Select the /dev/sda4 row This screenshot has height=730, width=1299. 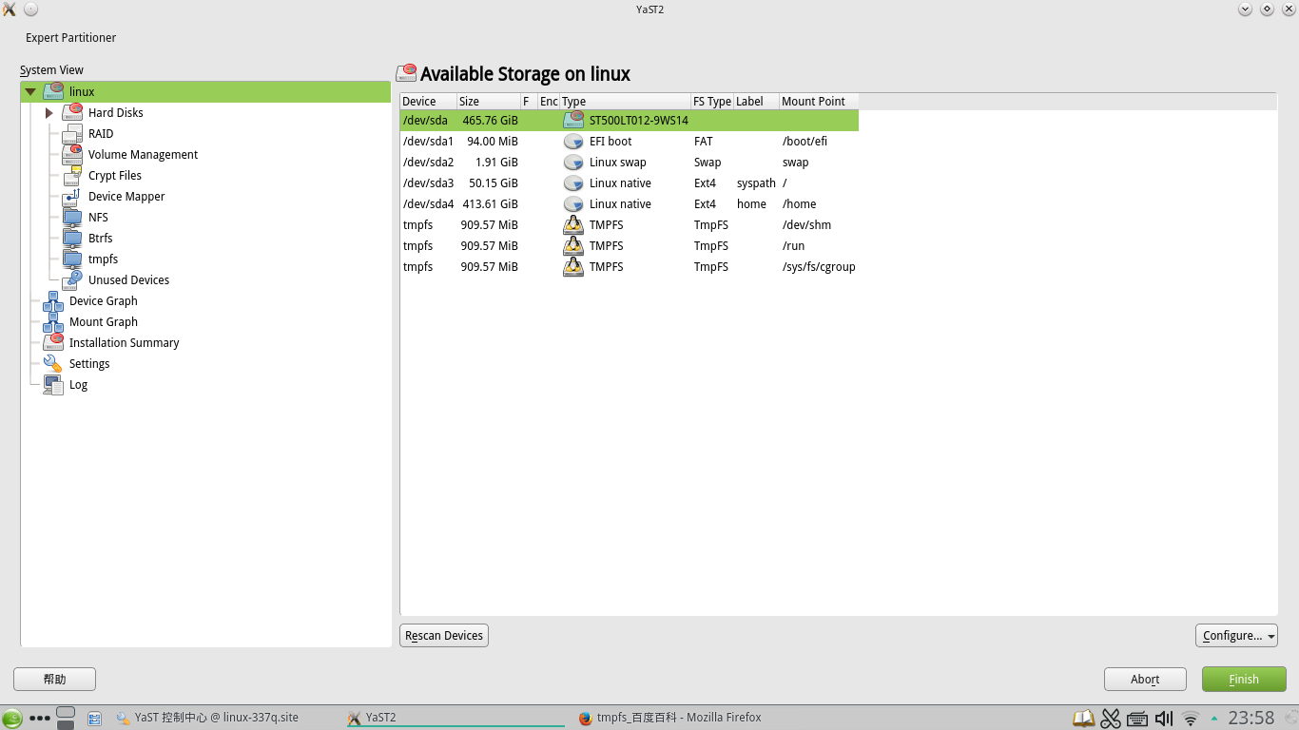(x=630, y=203)
